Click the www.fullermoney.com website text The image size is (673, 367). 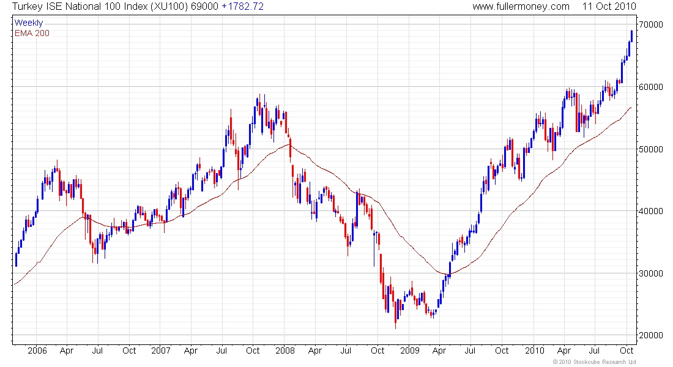[x=521, y=7]
